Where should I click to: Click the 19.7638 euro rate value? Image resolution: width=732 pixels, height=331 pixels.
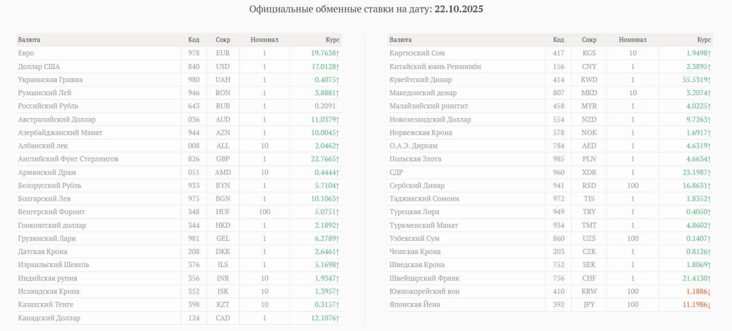pyautogui.click(x=325, y=53)
